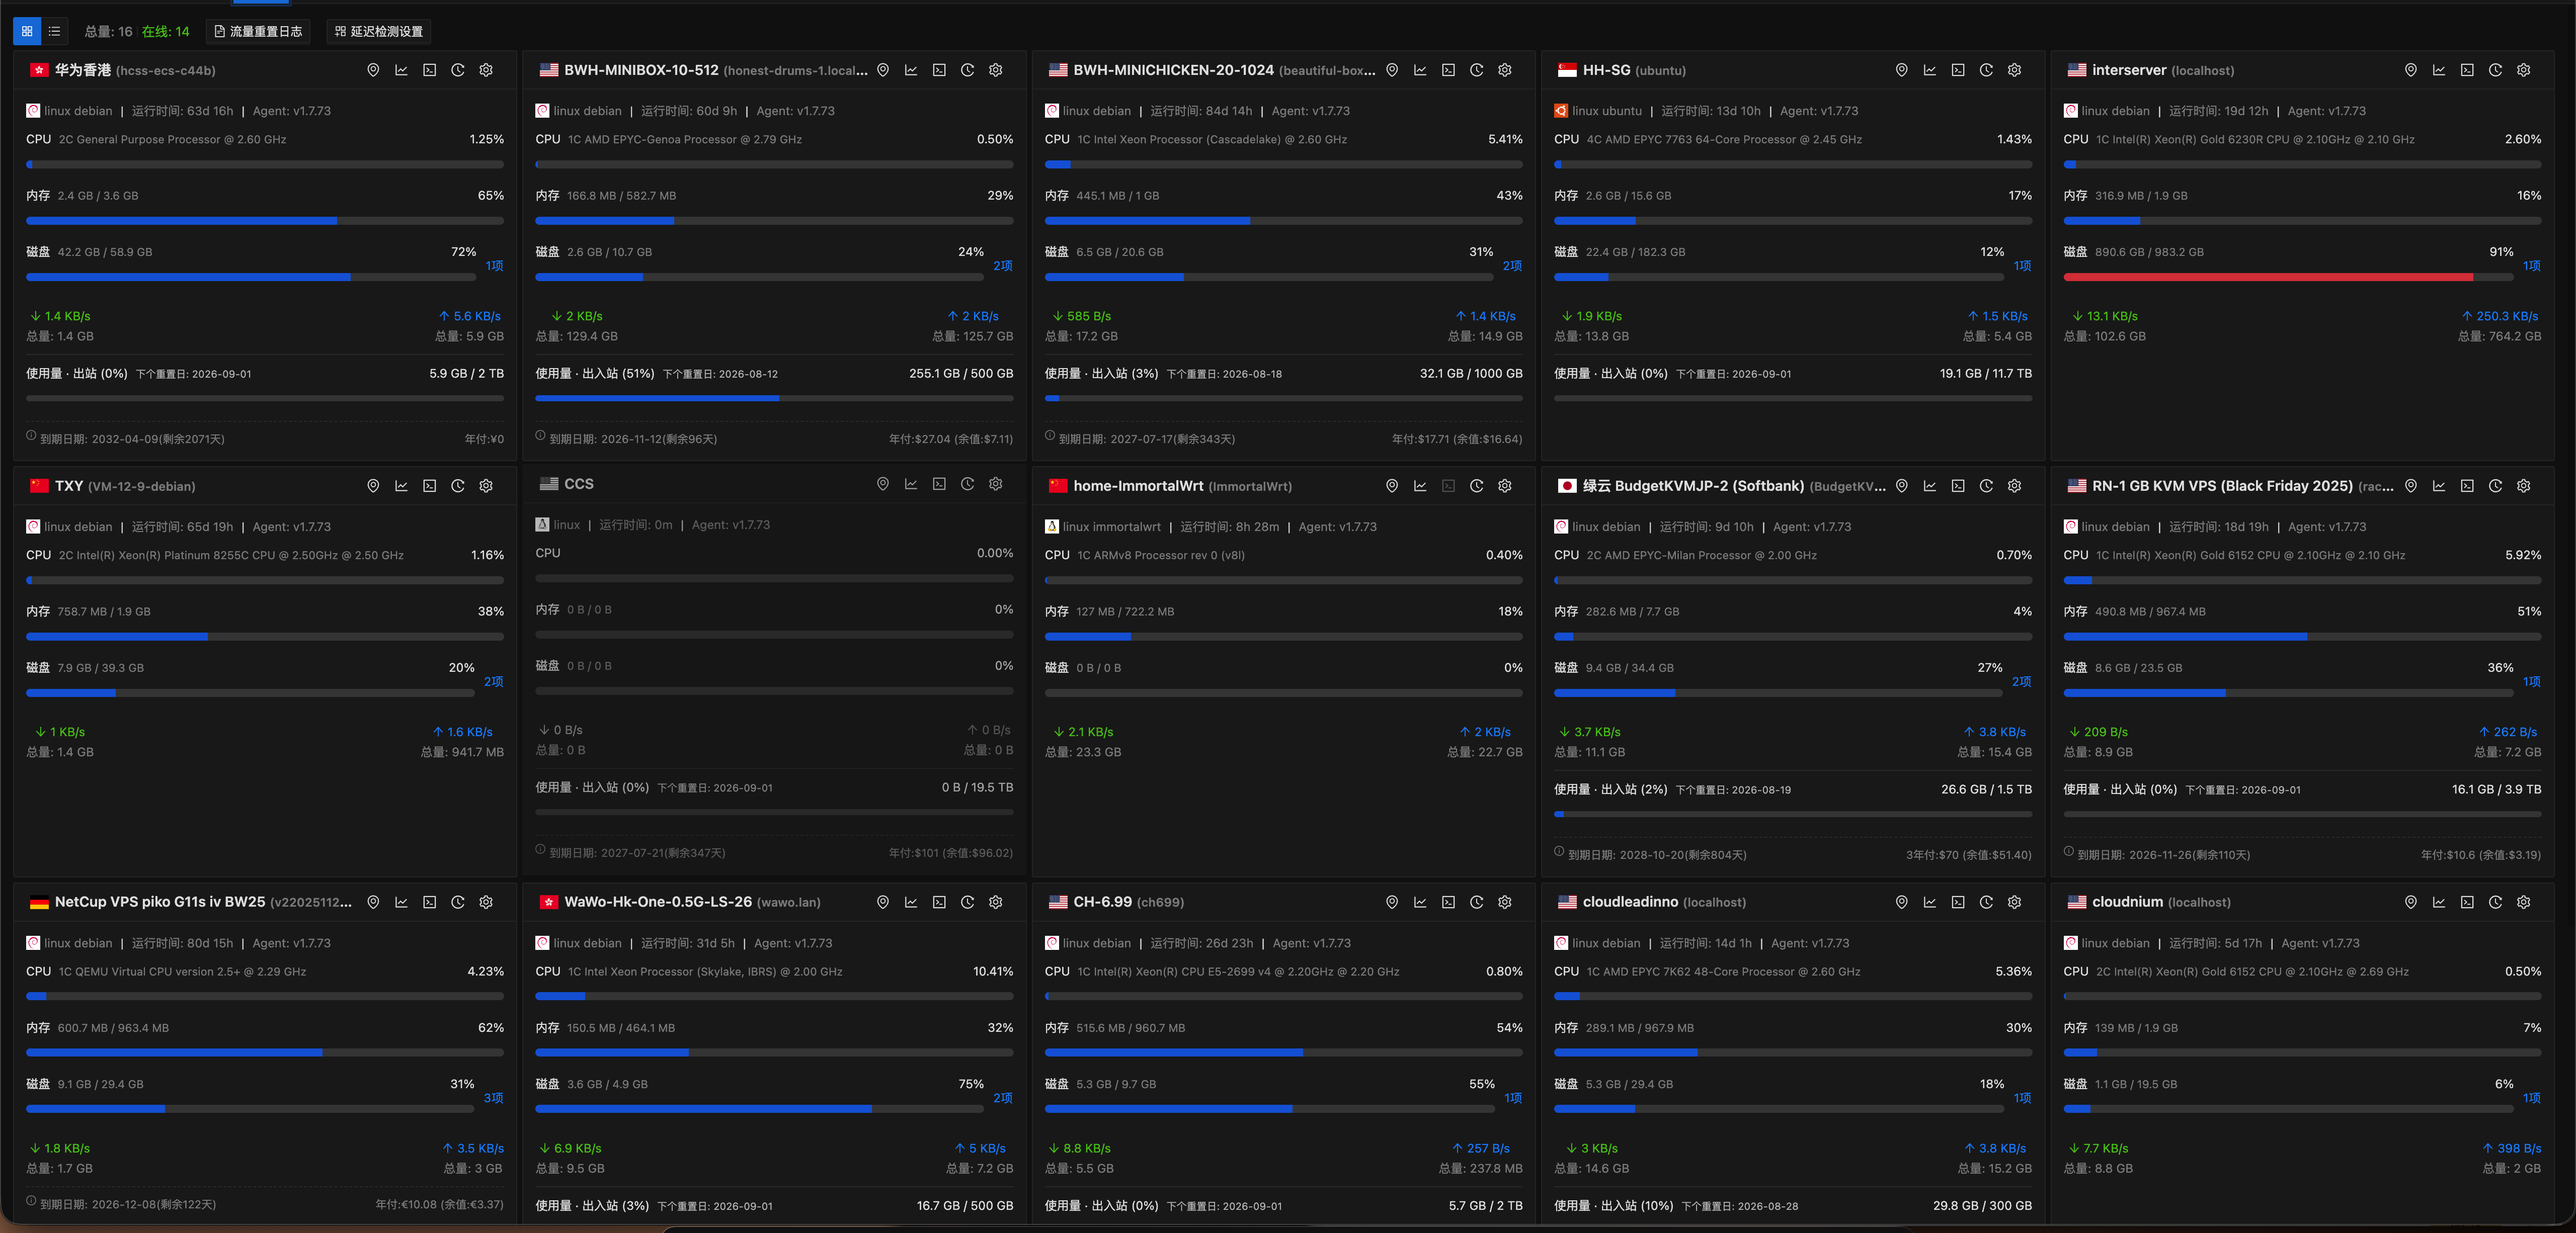
Task: Click 3年付:$70 price on 绿云 card
Action: click(x=1969, y=855)
